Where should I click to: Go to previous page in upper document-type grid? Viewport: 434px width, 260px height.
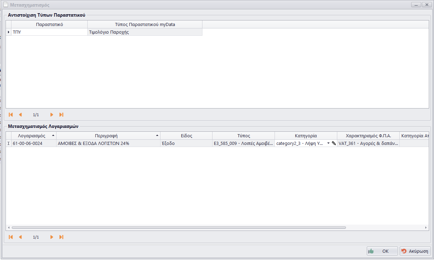(20, 115)
